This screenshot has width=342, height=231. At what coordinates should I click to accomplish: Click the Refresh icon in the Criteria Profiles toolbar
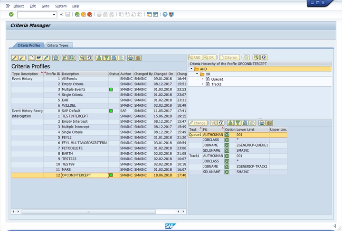click(90, 58)
